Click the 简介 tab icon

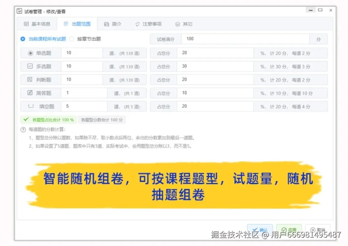pos(107,24)
